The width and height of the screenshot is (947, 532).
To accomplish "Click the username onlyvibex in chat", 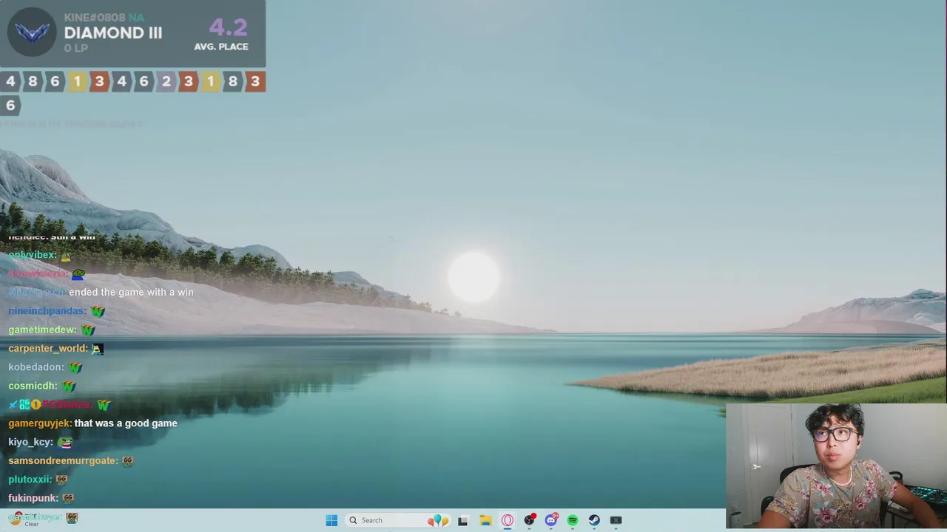I will (x=33, y=255).
